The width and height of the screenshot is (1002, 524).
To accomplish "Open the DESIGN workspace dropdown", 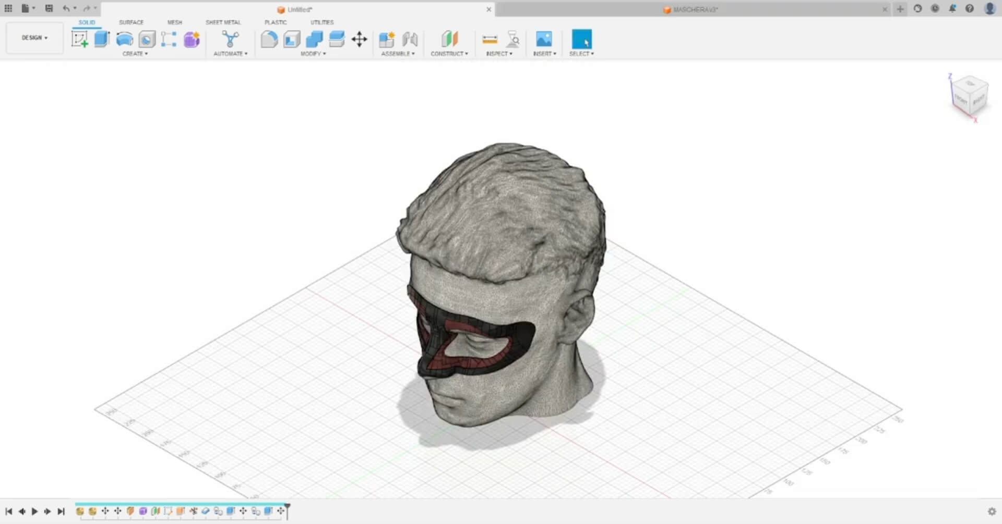I will point(34,38).
